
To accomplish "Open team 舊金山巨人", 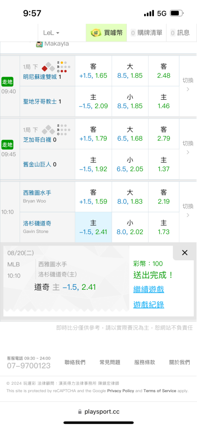I will 37,164.
